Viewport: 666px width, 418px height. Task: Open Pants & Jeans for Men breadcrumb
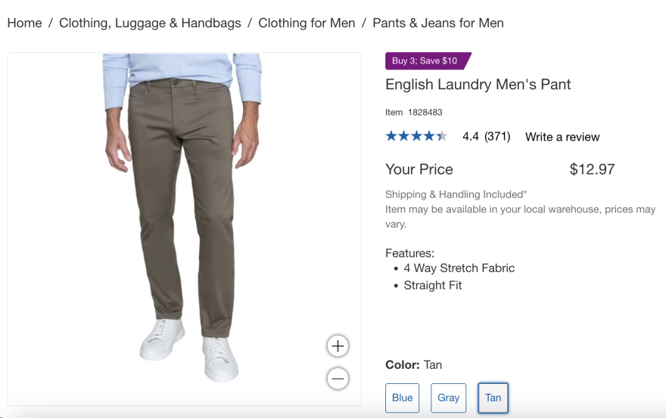[x=437, y=23]
